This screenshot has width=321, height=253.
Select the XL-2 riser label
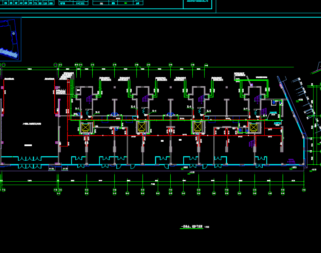point(97,112)
